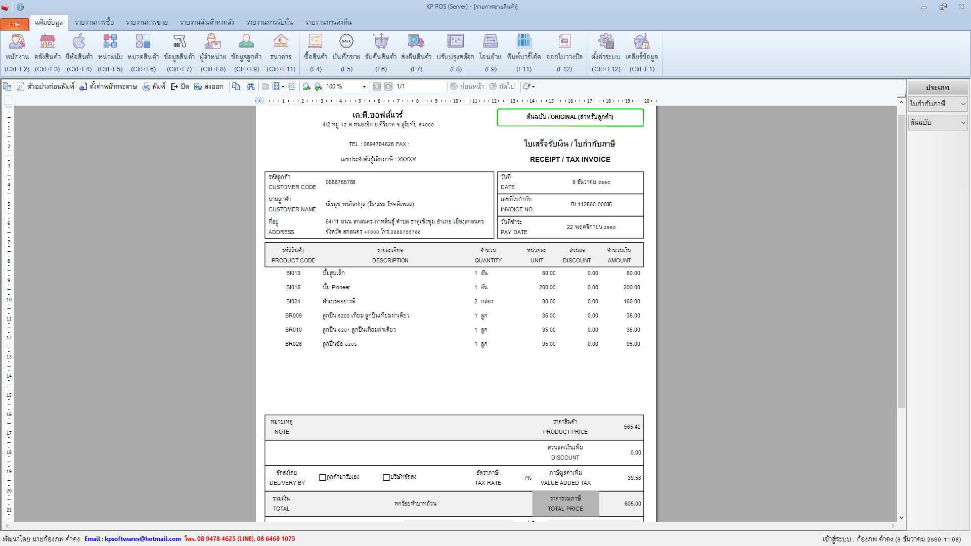Open the รับคืนสินค้า (F6) goods return icon
The height and width of the screenshot is (546, 971).
click(x=381, y=53)
